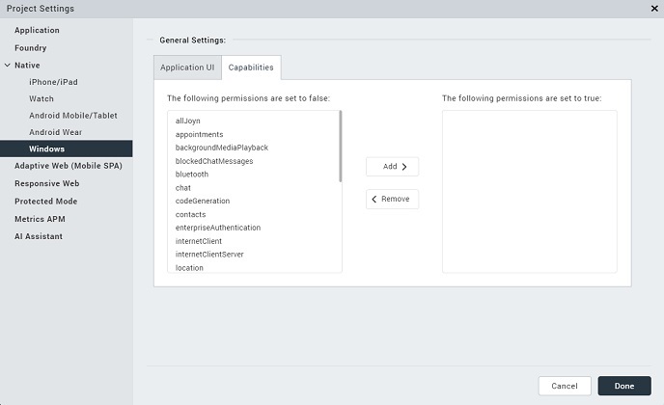
Task: Cancel the Project Settings changes
Action: pyautogui.click(x=565, y=386)
